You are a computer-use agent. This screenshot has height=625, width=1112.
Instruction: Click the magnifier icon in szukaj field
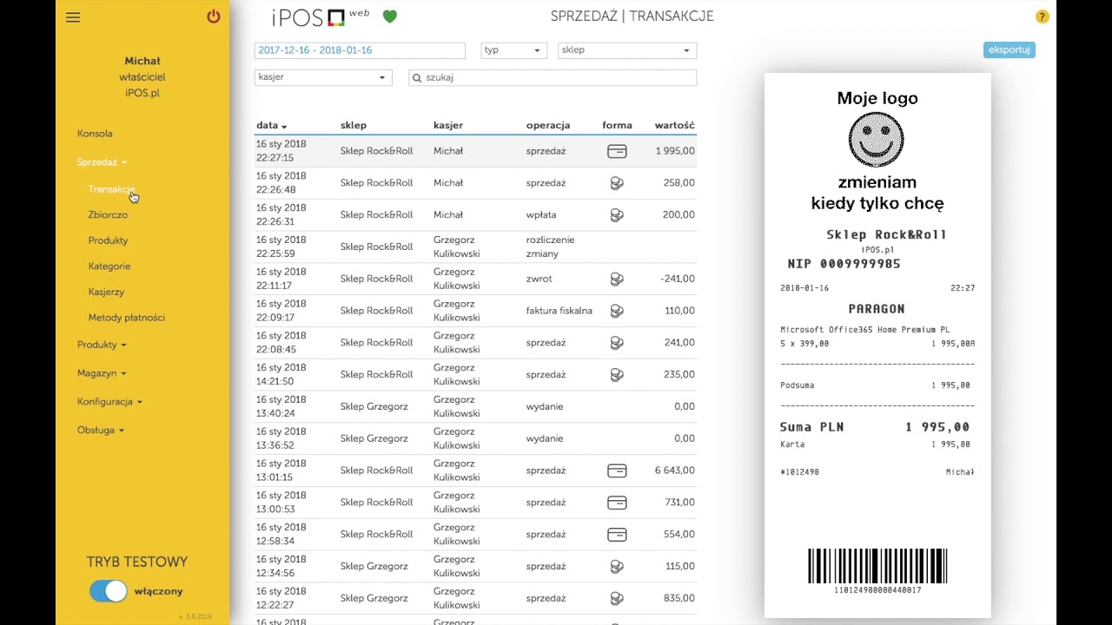pyautogui.click(x=417, y=78)
